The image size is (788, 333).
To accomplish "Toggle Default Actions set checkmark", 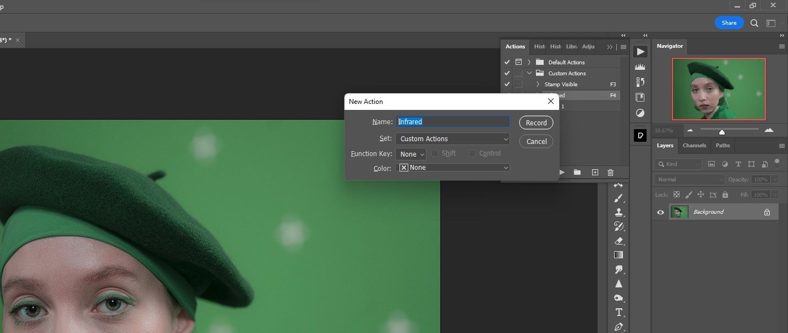I will point(507,62).
